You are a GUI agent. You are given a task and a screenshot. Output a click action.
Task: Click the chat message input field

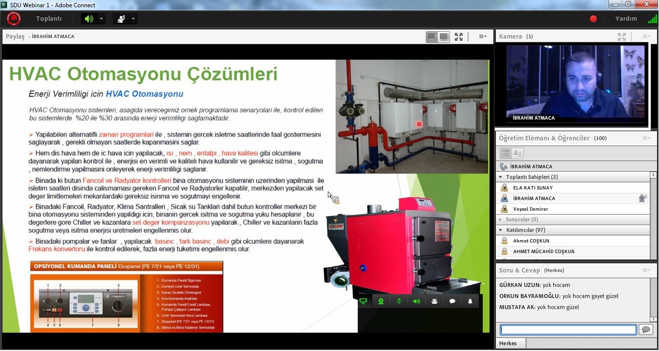[568, 329]
